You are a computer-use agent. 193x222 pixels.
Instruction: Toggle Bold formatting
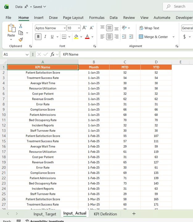click(x=38, y=37)
